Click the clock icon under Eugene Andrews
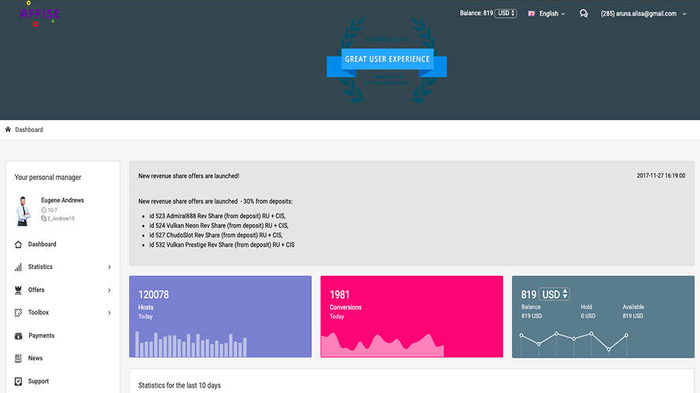The width and height of the screenshot is (700, 393). [44, 210]
